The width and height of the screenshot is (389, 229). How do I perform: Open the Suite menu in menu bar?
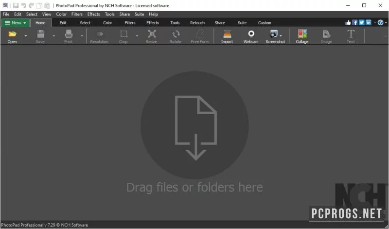pyautogui.click(x=140, y=14)
